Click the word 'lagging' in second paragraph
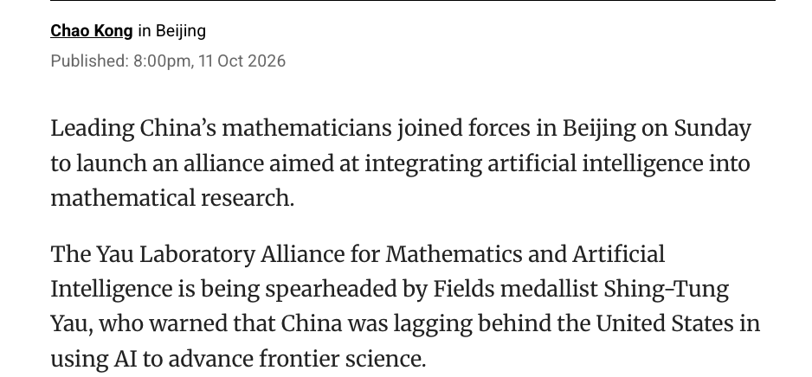This screenshot has width=812, height=377. pos(433,323)
